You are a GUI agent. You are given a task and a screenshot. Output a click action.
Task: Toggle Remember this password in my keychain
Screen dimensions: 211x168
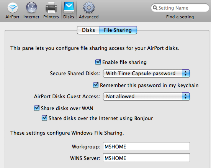96,85
